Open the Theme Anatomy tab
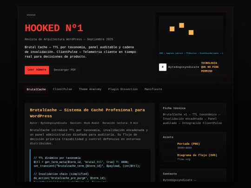This screenshot has height=188, width=251. [90, 89]
